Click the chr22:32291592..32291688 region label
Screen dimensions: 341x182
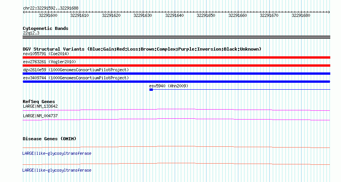point(51,8)
